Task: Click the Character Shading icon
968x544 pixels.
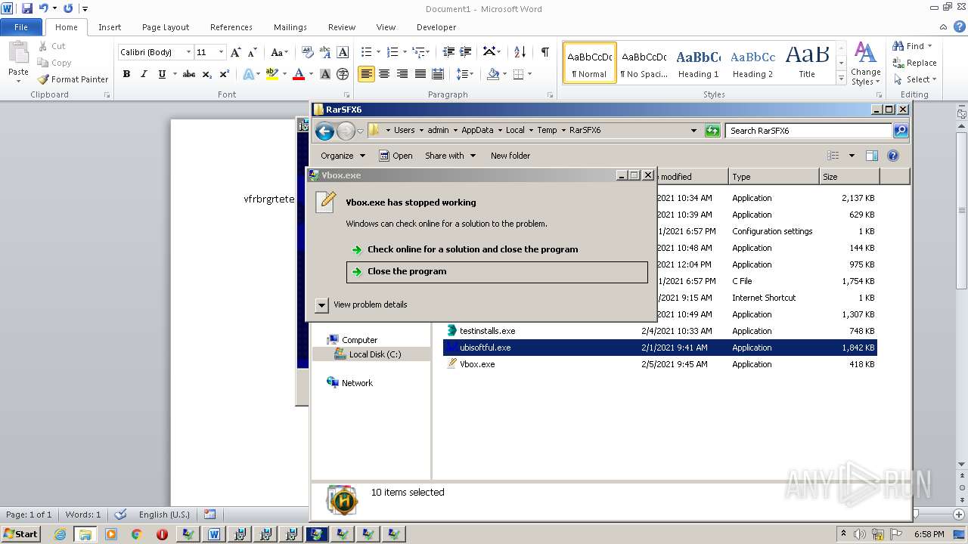Action: pos(325,74)
